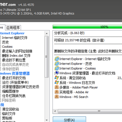Click the Windows 资源管理器 section header
Screen dimensions: 122x122
click(15, 74)
